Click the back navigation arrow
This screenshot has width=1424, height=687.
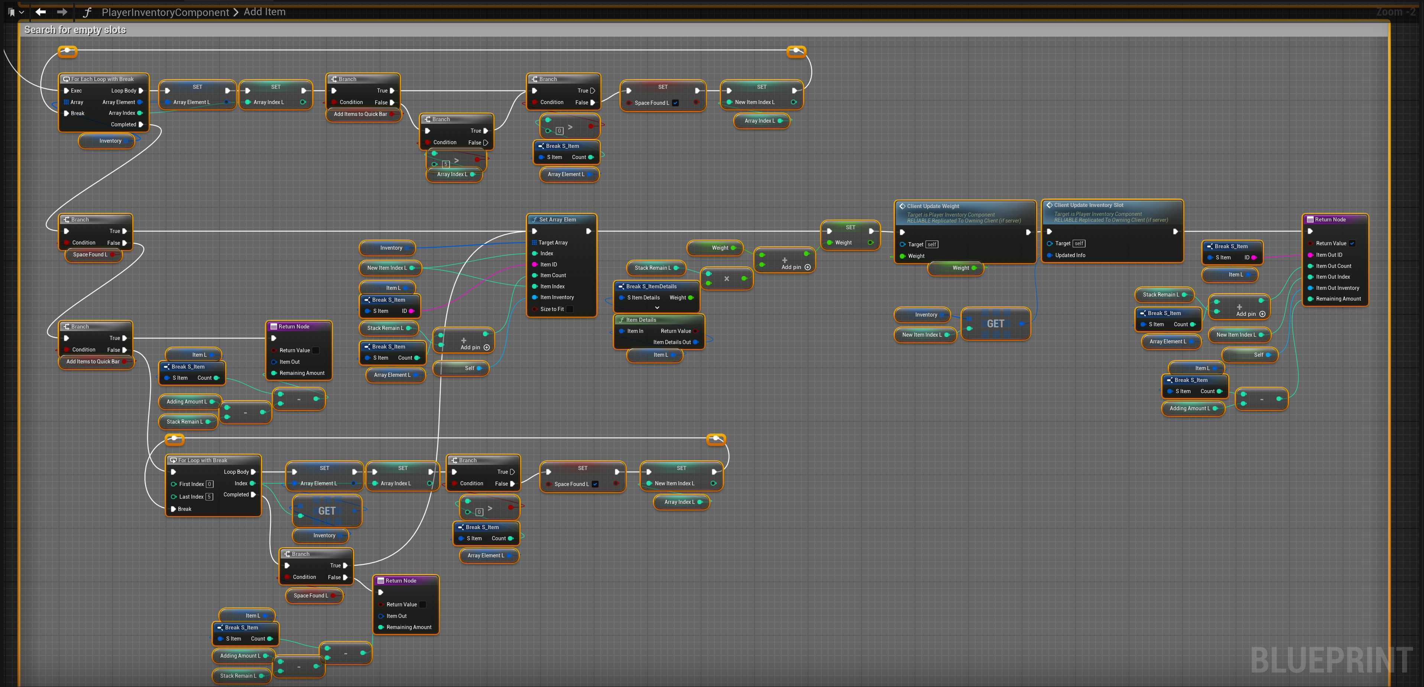(40, 12)
